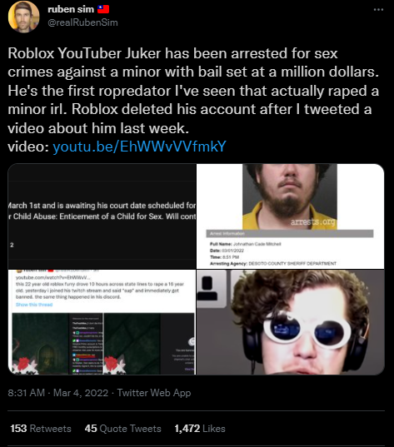Open the 8:31 AM · Mar 4, 2022 timestamp
394x447 pixels.
pyautogui.click(x=58, y=393)
